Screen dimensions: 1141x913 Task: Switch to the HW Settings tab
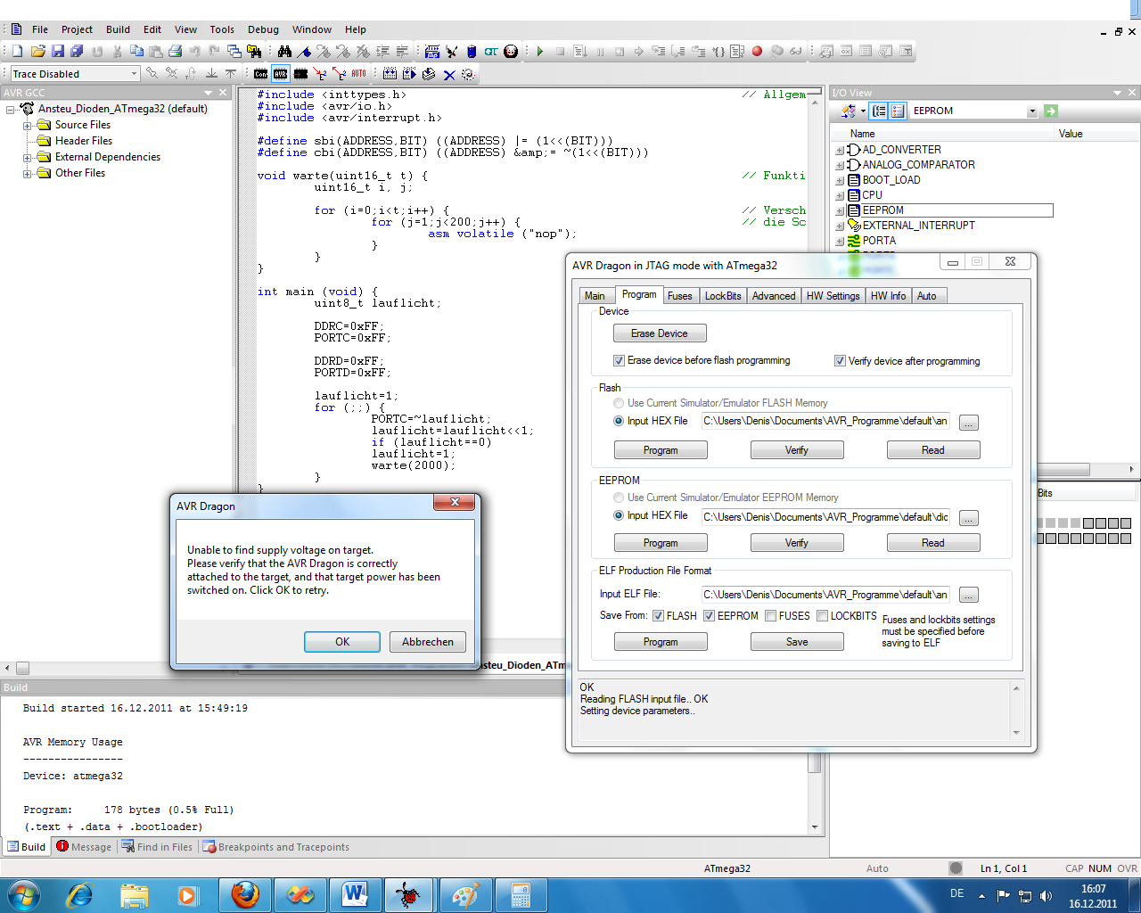[x=833, y=296]
